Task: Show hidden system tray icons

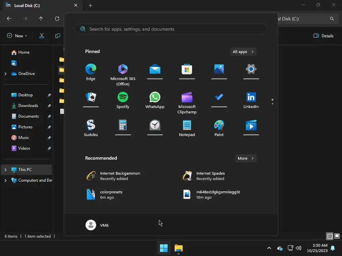Action: point(269,248)
